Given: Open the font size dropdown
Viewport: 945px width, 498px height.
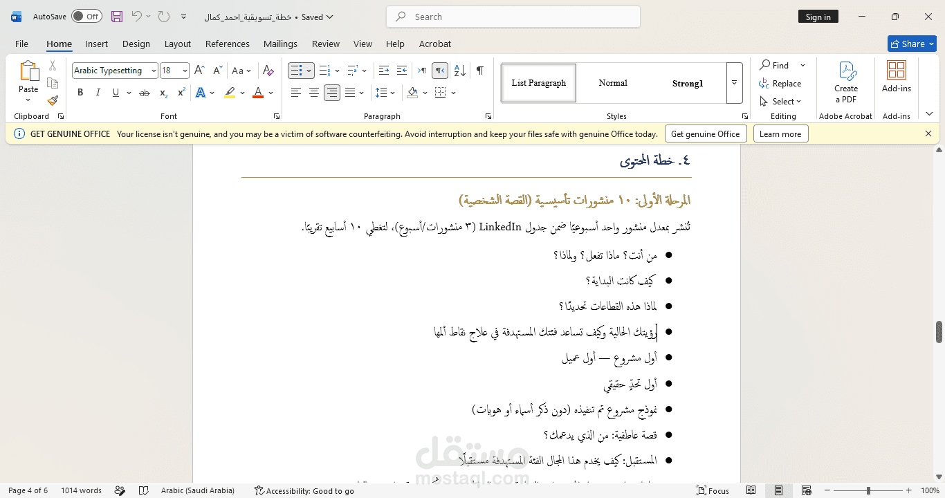Looking at the screenshot, I should (185, 71).
